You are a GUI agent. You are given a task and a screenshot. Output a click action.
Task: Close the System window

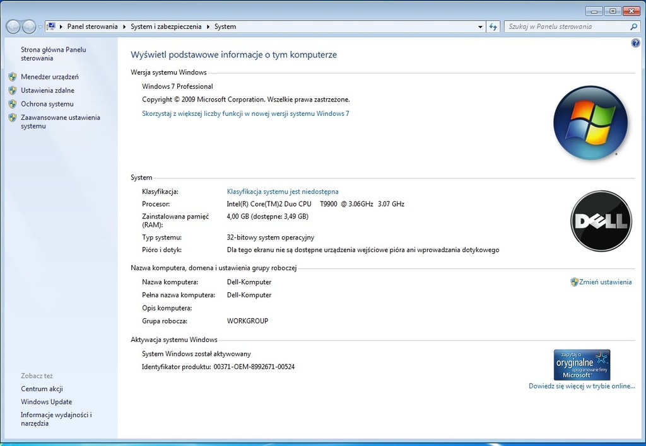631,11
